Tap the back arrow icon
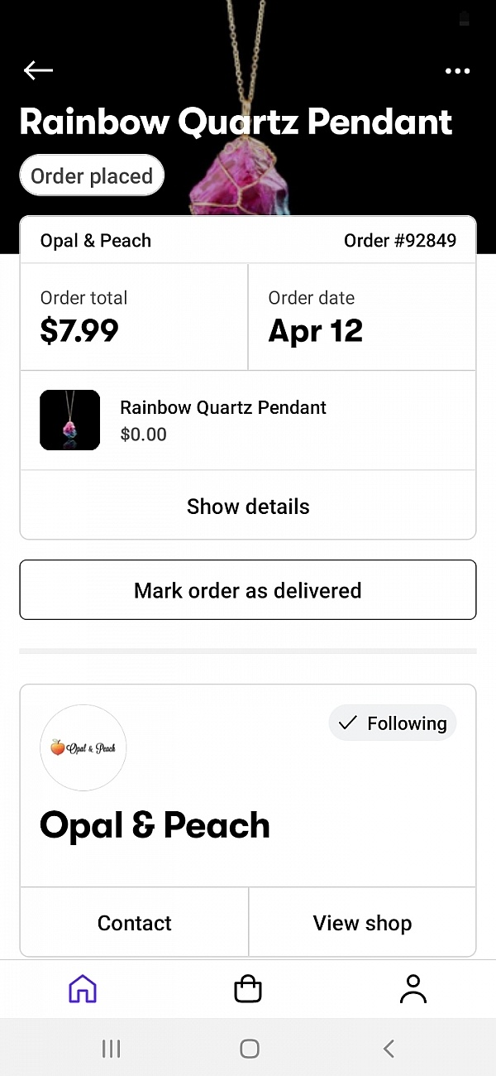496x1076 pixels. [x=38, y=71]
